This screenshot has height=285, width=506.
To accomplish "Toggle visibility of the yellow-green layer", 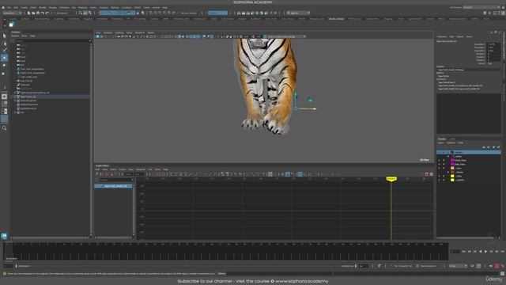I will (x=439, y=180).
